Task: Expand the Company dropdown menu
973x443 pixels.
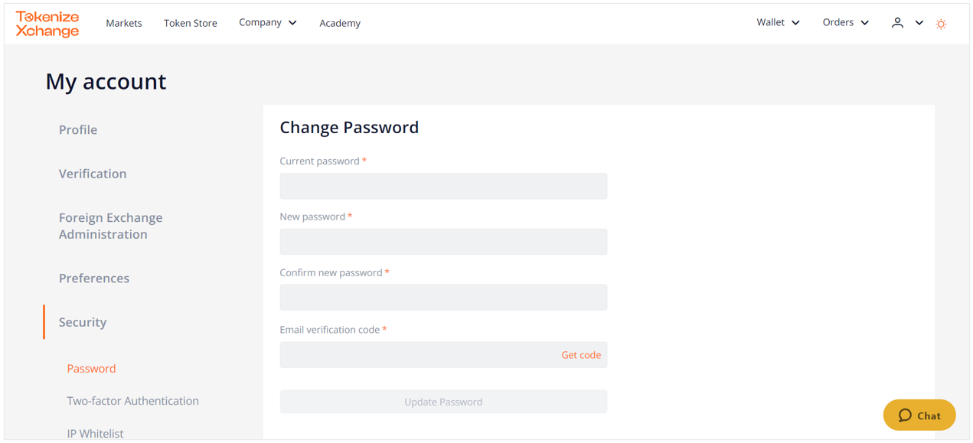Action: pyautogui.click(x=268, y=23)
